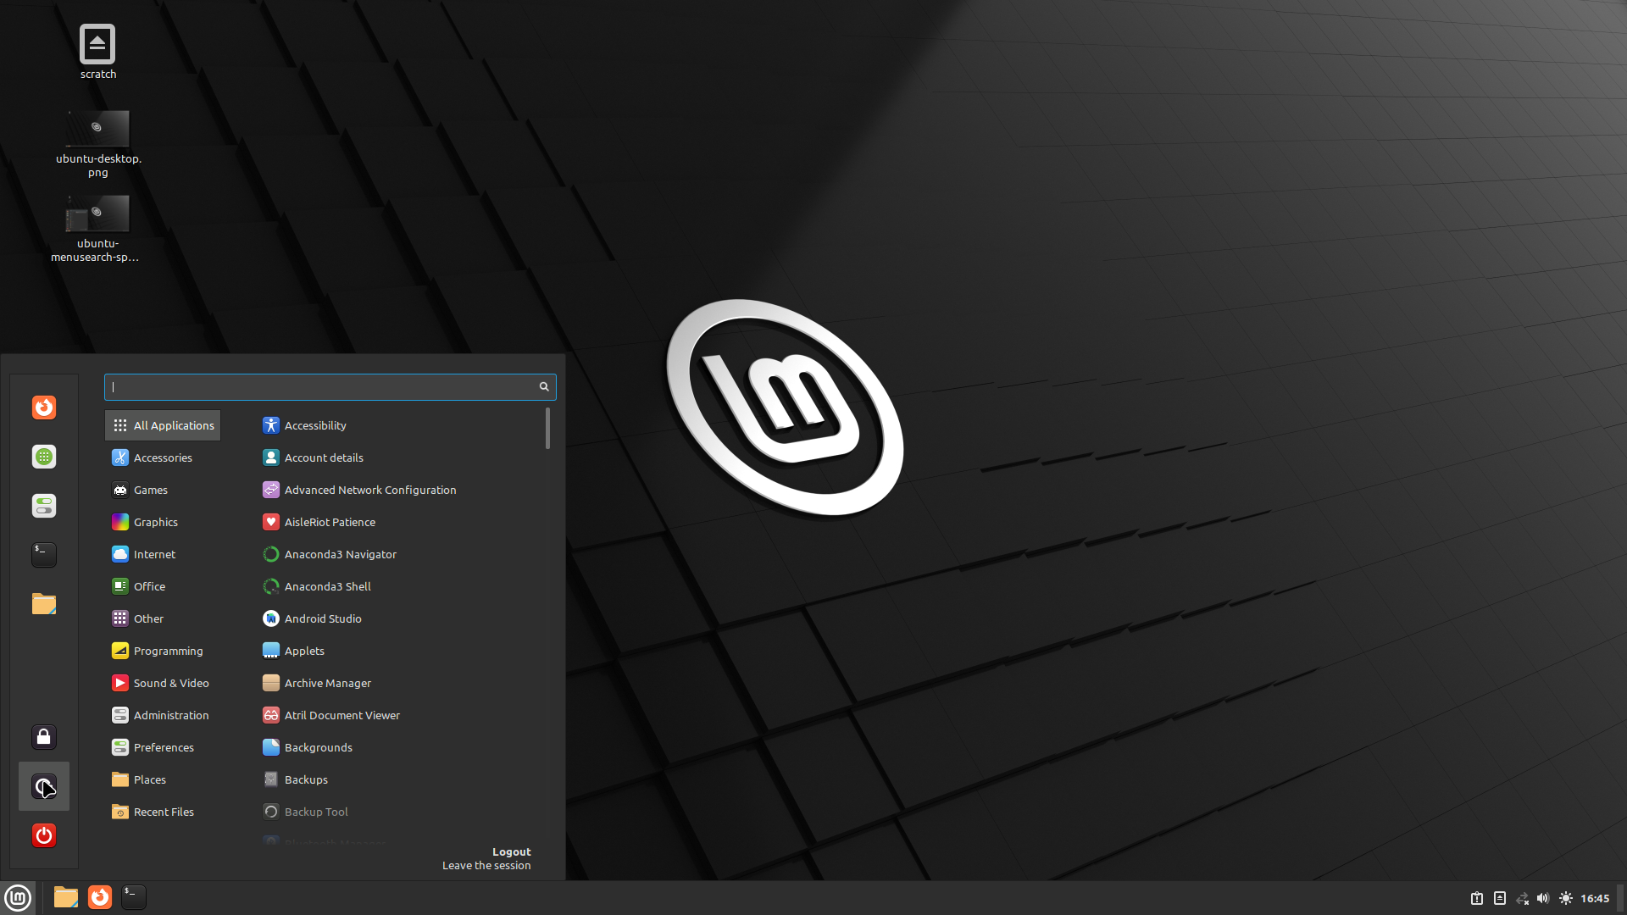Viewport: 1627px width, 915px height.
Task: Launch Atril Document Viewer
Action: 341,715
